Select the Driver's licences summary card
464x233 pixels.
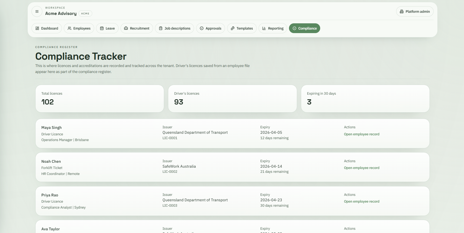click(233, 99)
